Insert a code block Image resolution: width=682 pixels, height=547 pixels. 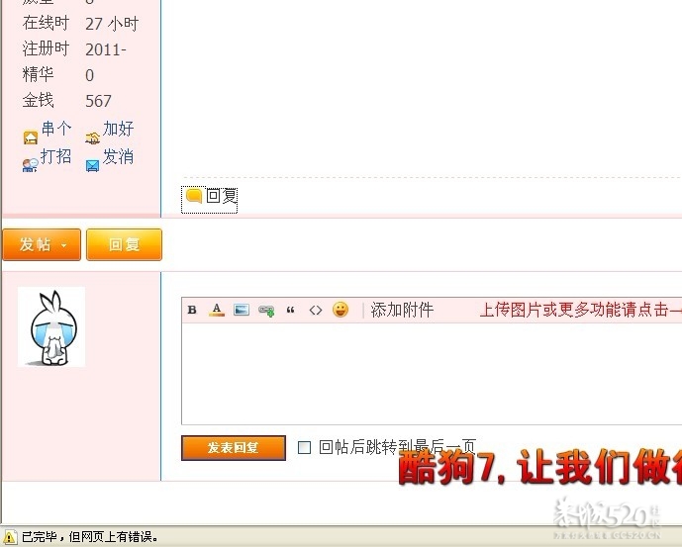tap(316, 310)
